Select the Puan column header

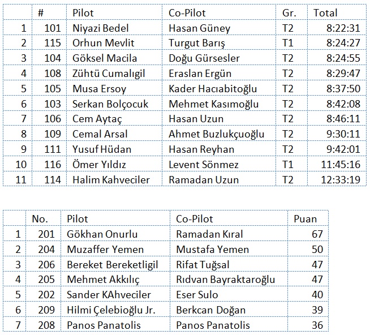pos(306,219)
